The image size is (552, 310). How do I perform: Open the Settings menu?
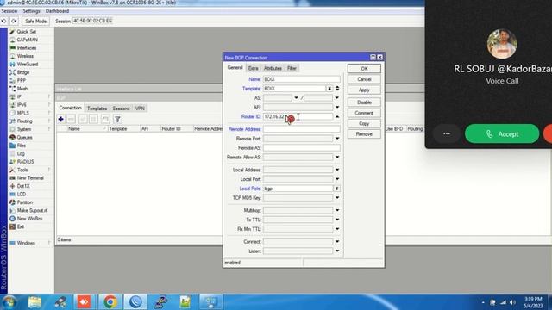[31, 11]
